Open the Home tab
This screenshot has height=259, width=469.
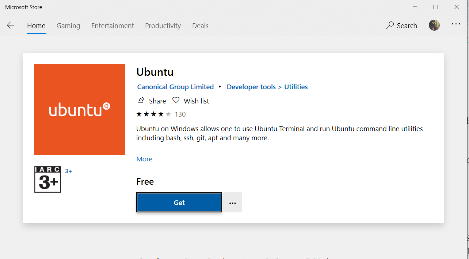point(36,25)
